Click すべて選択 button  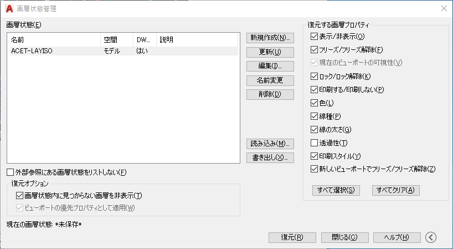coord(336,190)
